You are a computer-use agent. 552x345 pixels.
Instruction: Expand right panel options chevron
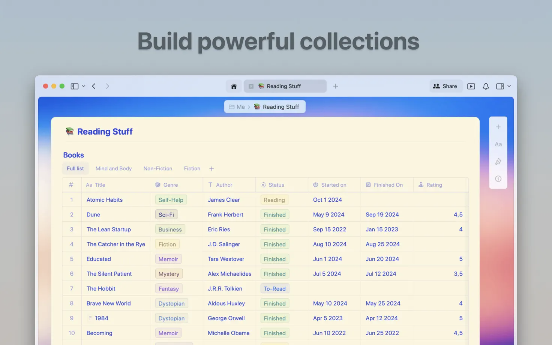click(509, 86)
